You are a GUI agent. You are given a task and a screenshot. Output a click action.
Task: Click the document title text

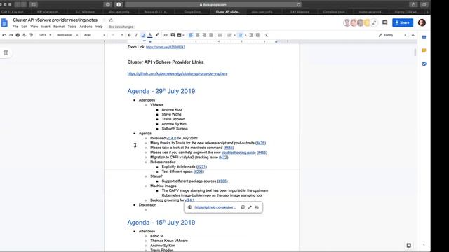[x=55, y=20]
